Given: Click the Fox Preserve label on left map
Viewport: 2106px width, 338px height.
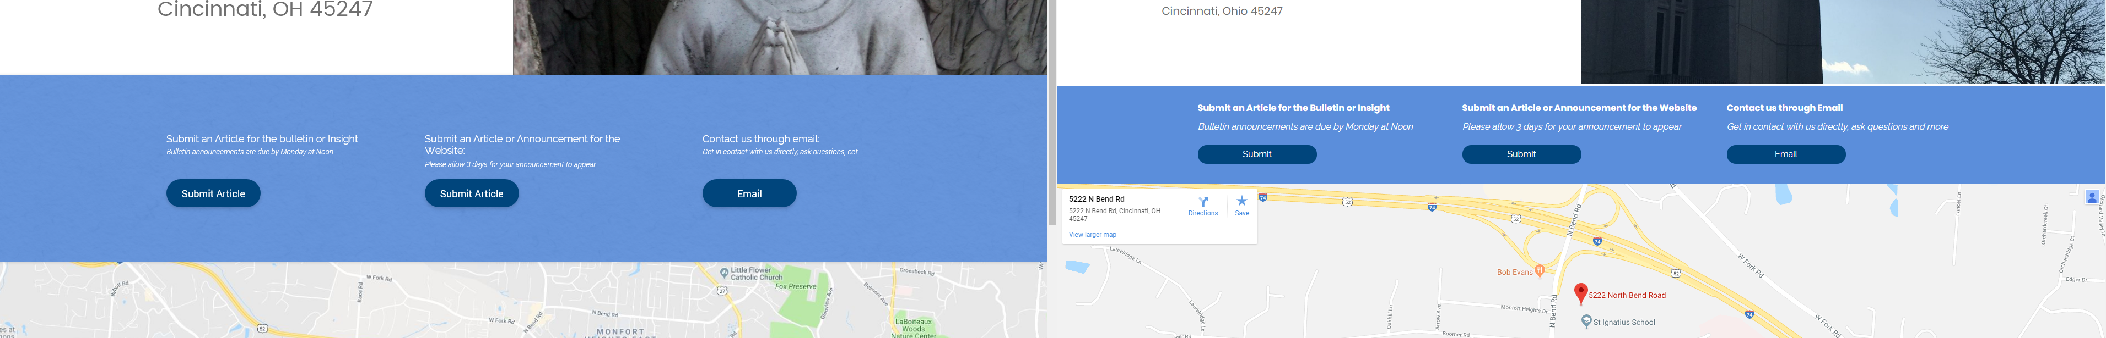Looking at the screenshot, I should pos(795,286).
